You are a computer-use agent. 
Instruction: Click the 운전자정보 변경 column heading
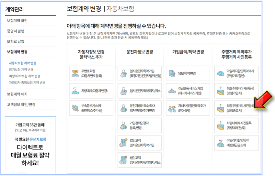140,52
